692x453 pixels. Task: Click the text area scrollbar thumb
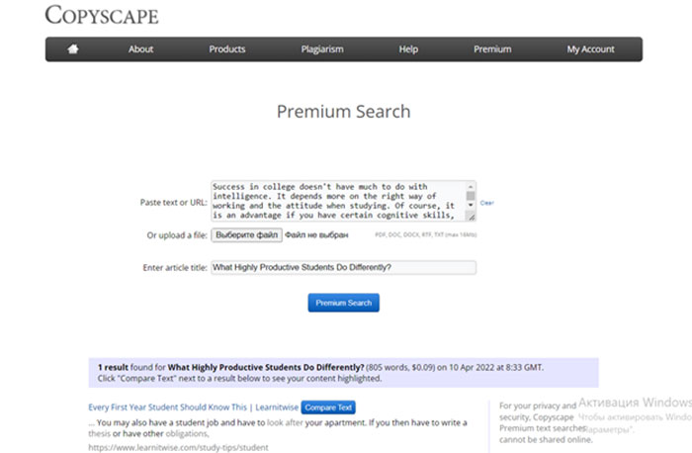coord(471,195)
